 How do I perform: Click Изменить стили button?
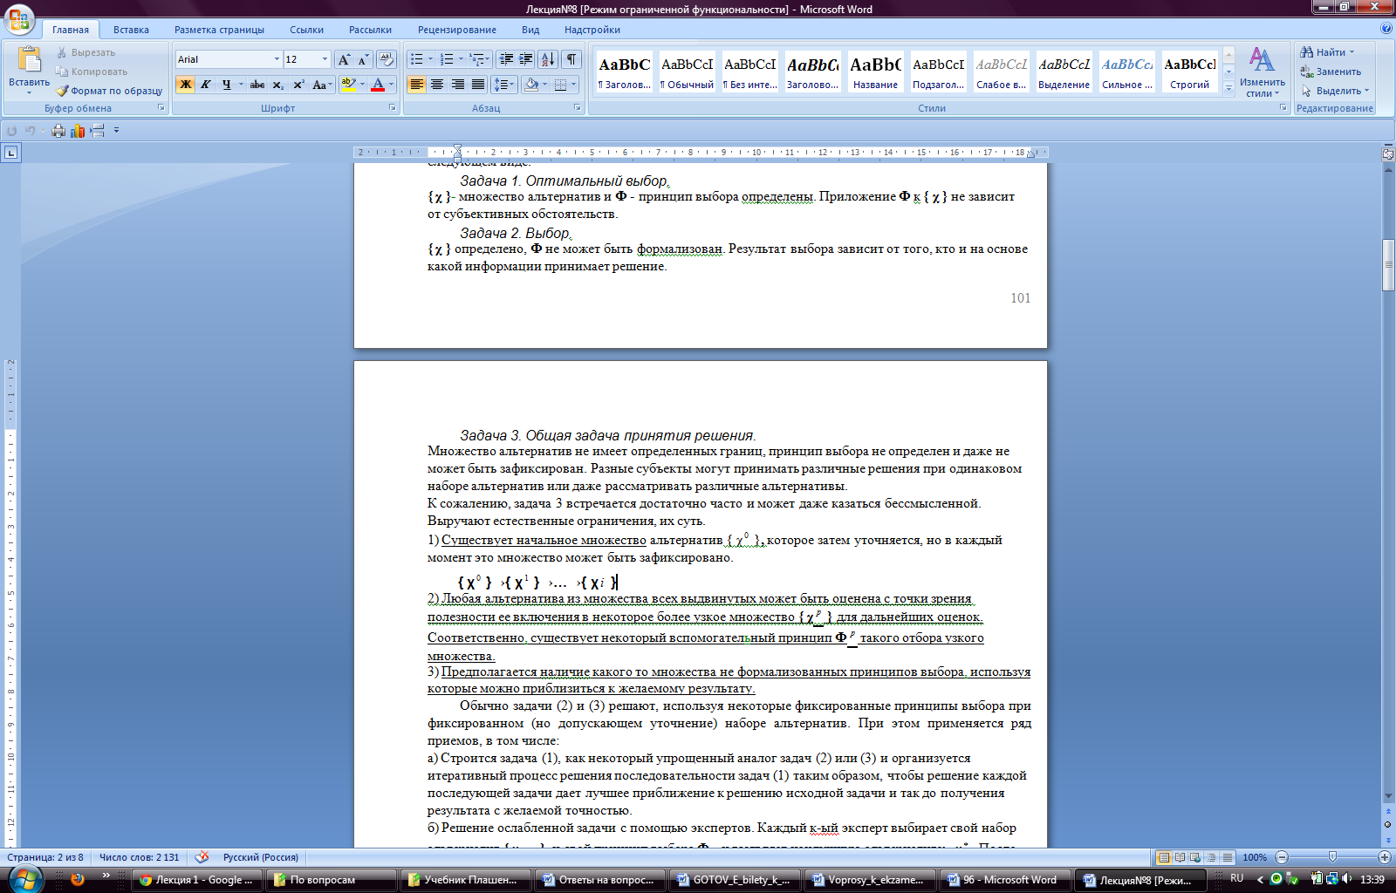click(1262, 72)
